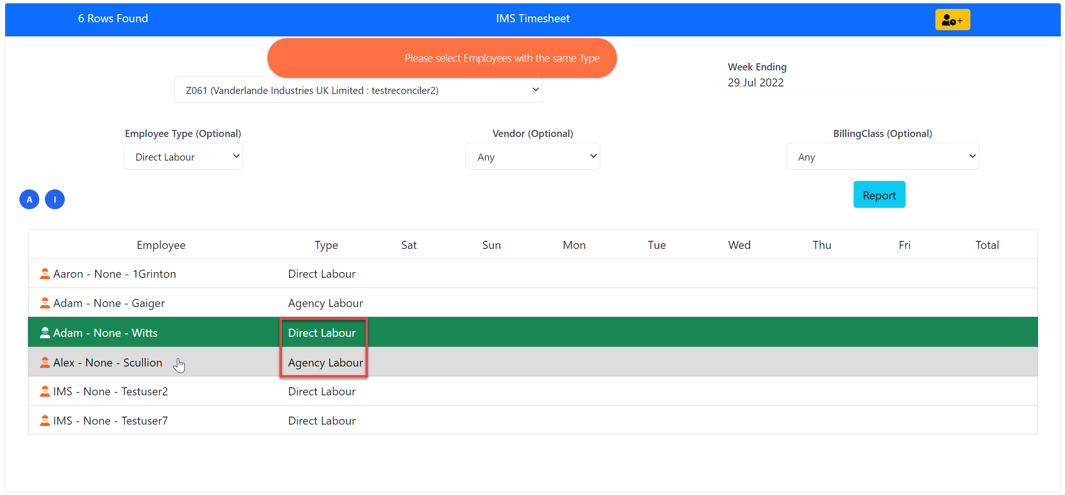Screen dimensions: 1065x495
Task: Select employee IMS - None - Testuser7
Action: 111,421
